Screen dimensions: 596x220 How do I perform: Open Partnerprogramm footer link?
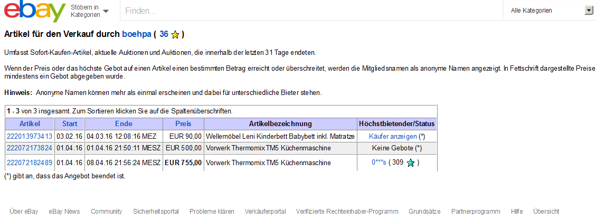click(476, 211)
